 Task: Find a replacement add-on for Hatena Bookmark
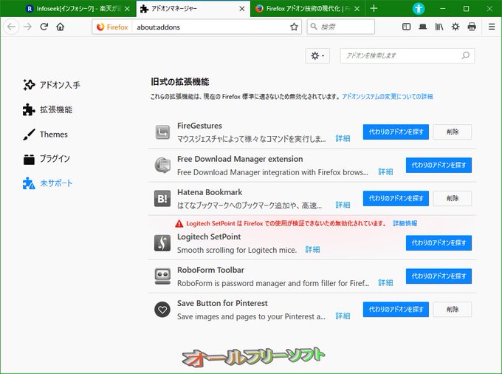[396, 198]
